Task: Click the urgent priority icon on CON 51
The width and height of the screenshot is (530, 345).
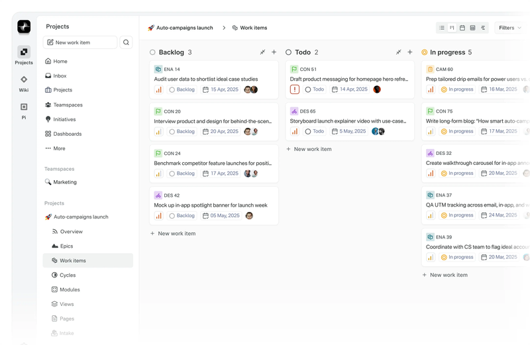Action: click(x=295, y=89)
